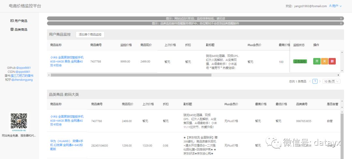The width and height of the screenshot is (352, 159).
Task: Click green 开 monitoring button
Action: point(317,61)
